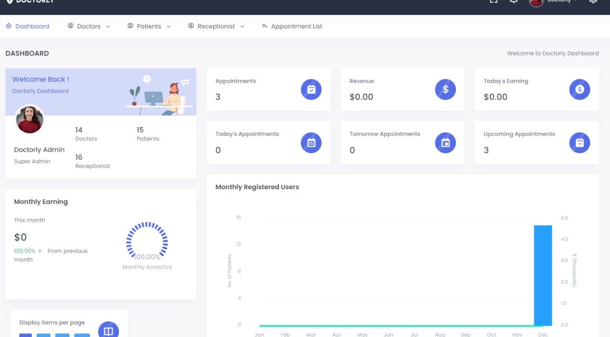Viewport: 610px width, 337px height.
Task: Click the Today's Earning coin icon
Action: 579,90
